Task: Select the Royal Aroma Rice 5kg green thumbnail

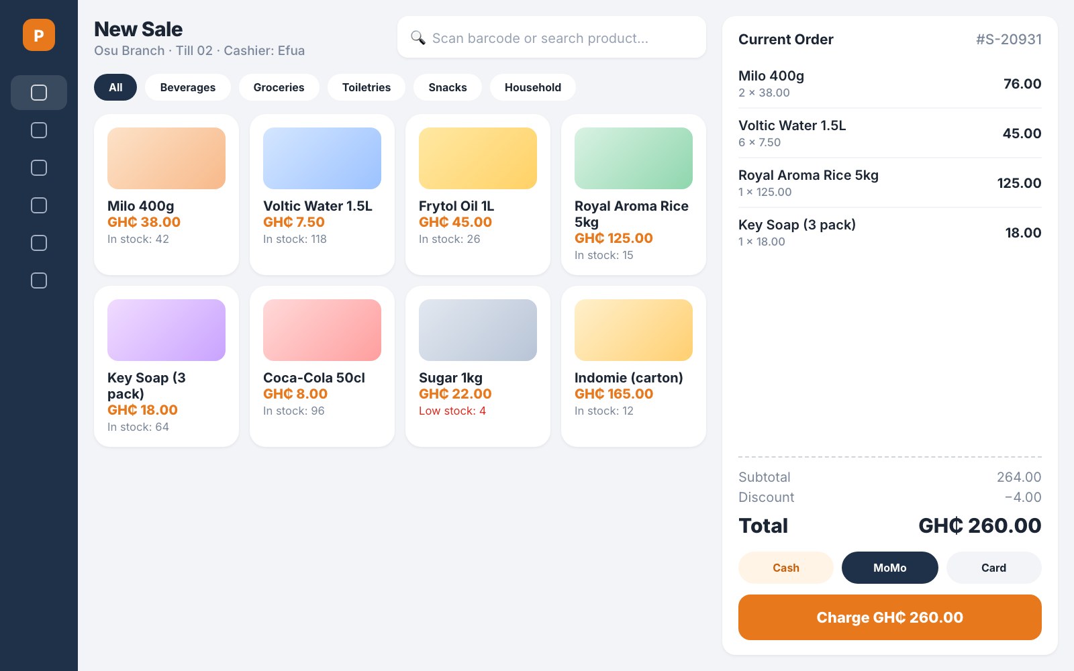Action: tap(634, 158)
